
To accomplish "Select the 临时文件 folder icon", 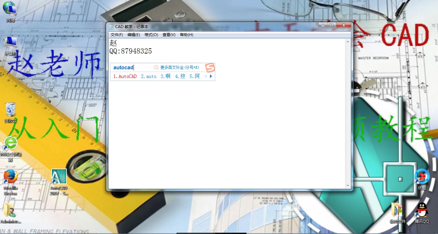I will 397,213.
